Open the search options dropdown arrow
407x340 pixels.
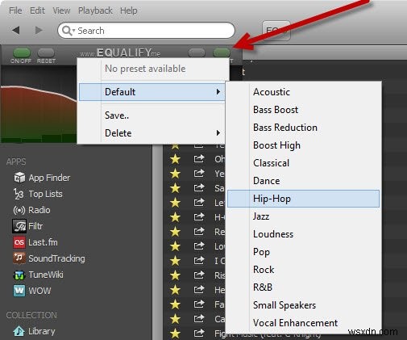tap(73, 31)
